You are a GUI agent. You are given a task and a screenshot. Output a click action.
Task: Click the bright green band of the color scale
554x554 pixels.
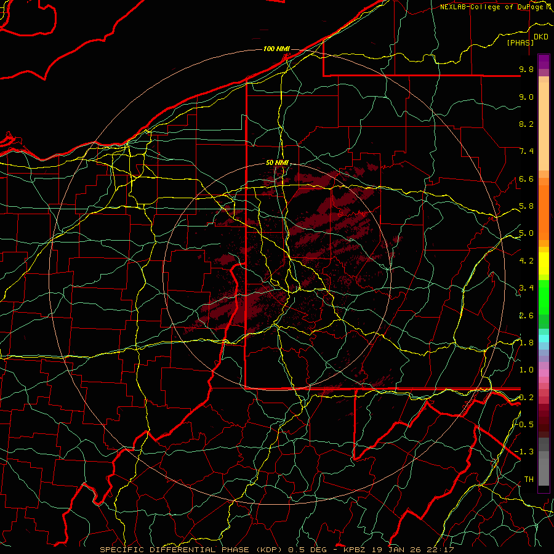tap(544, 297)
